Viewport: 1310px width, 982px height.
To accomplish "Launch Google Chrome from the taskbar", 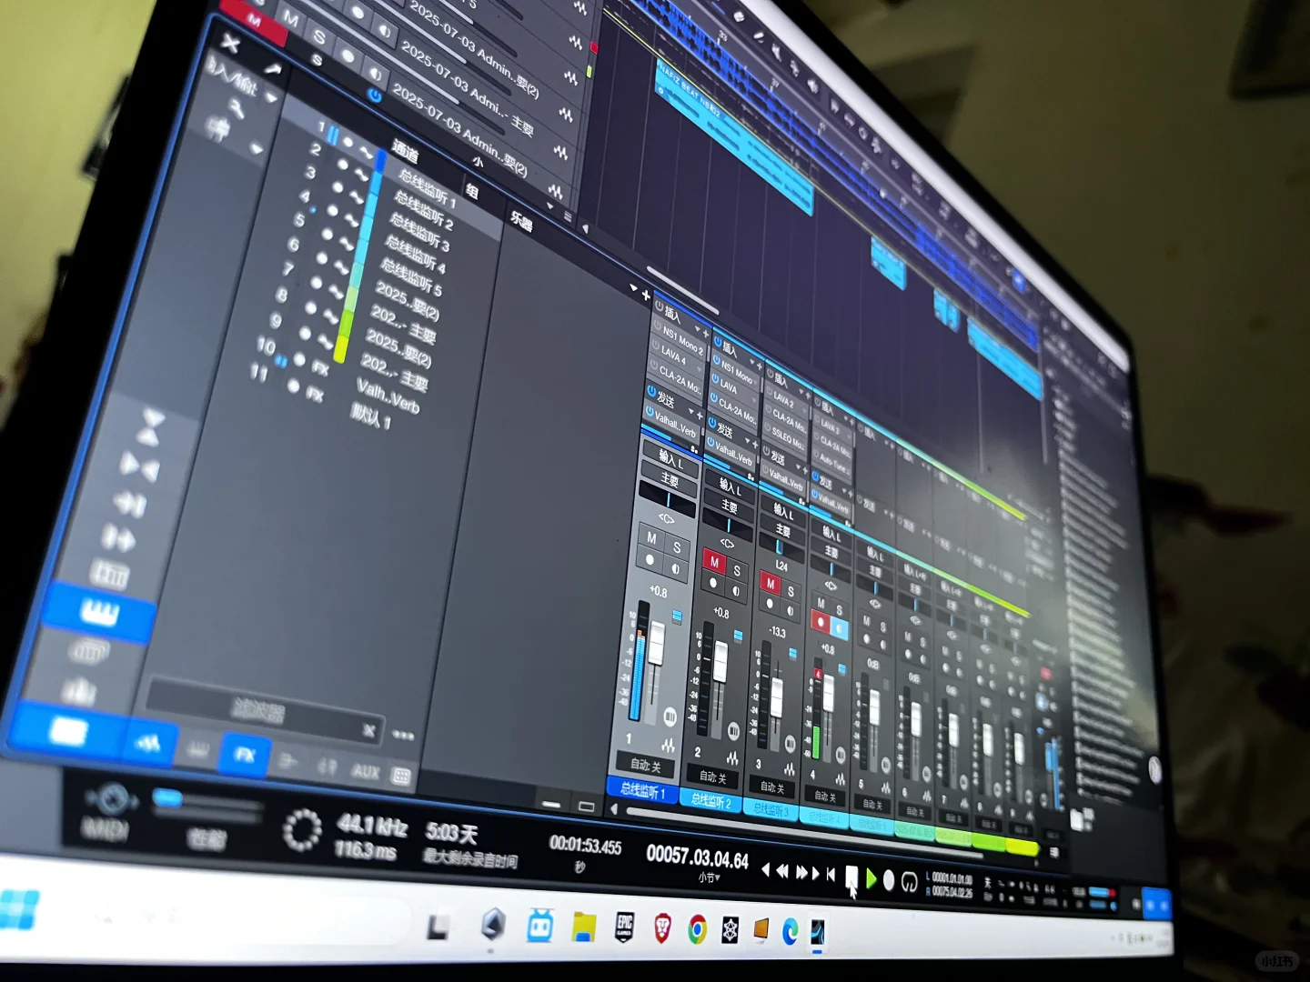I will tap(697, 930).
